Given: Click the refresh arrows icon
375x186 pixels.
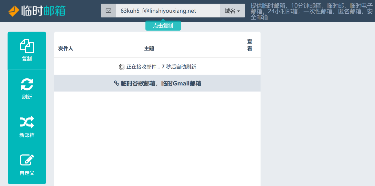Looking at the screenshot, I should [x=27, y=84].
